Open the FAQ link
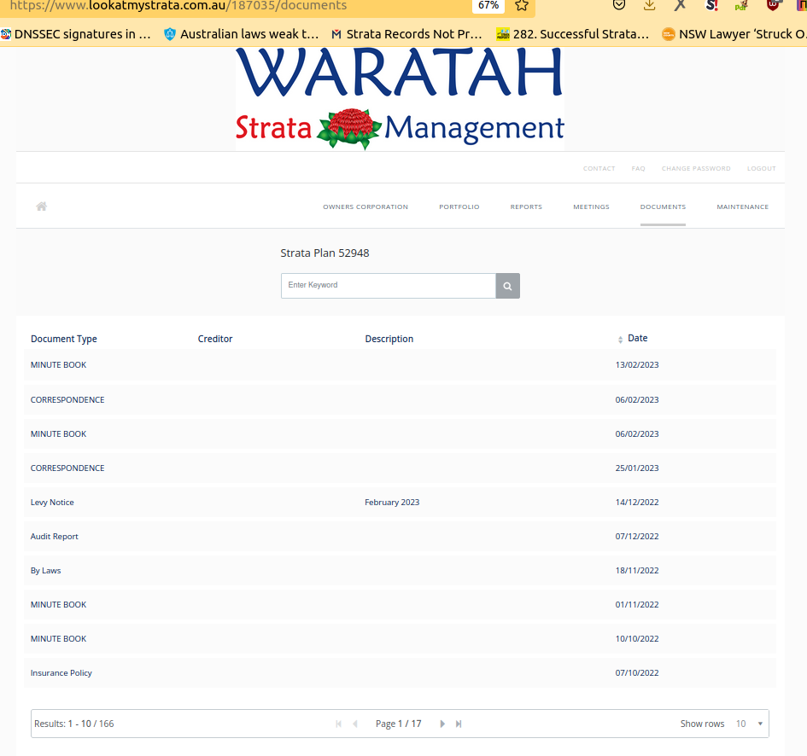This screenshot has height=756, width=807. tap(638, 169)
